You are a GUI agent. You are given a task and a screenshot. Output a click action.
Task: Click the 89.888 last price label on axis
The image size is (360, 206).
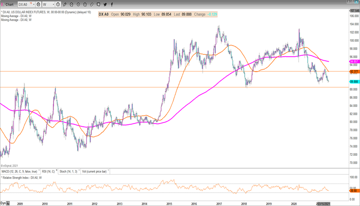tap(354, 81)
